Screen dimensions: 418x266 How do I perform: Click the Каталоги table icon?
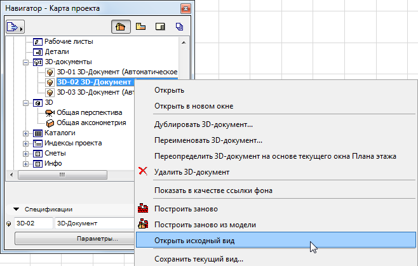(37, 133)
